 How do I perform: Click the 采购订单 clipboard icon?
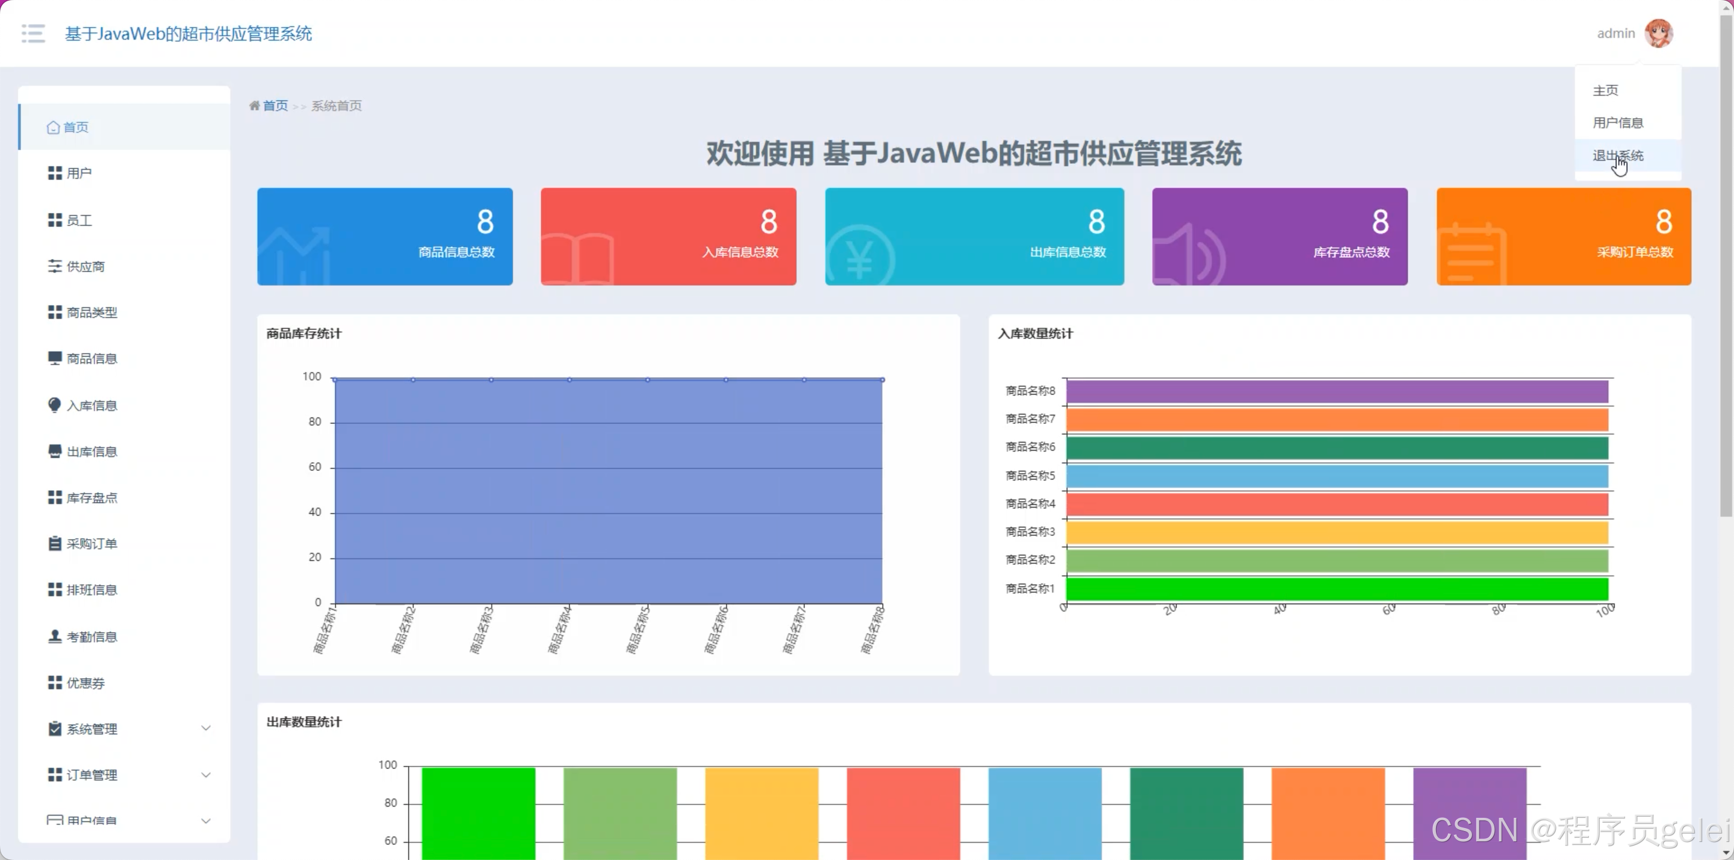[55, 543]
